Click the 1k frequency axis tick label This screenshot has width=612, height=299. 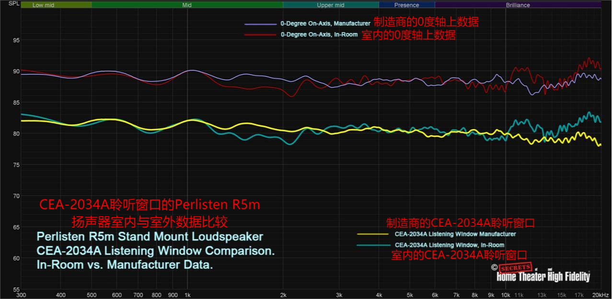pos(188,295)
